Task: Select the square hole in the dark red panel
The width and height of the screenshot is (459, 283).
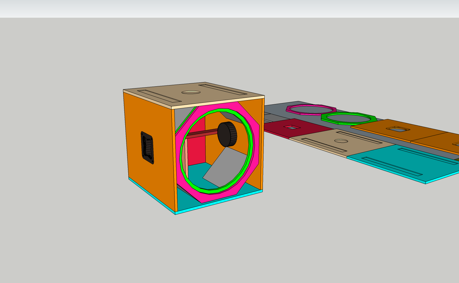Action: (291, 127)
